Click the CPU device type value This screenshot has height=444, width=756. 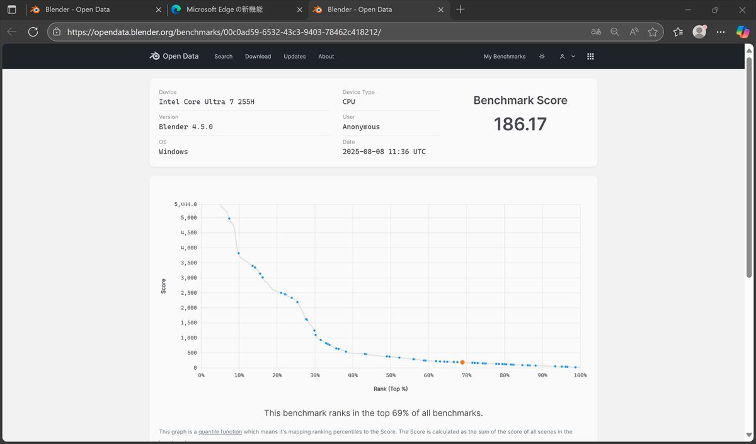tap(349, 102)
